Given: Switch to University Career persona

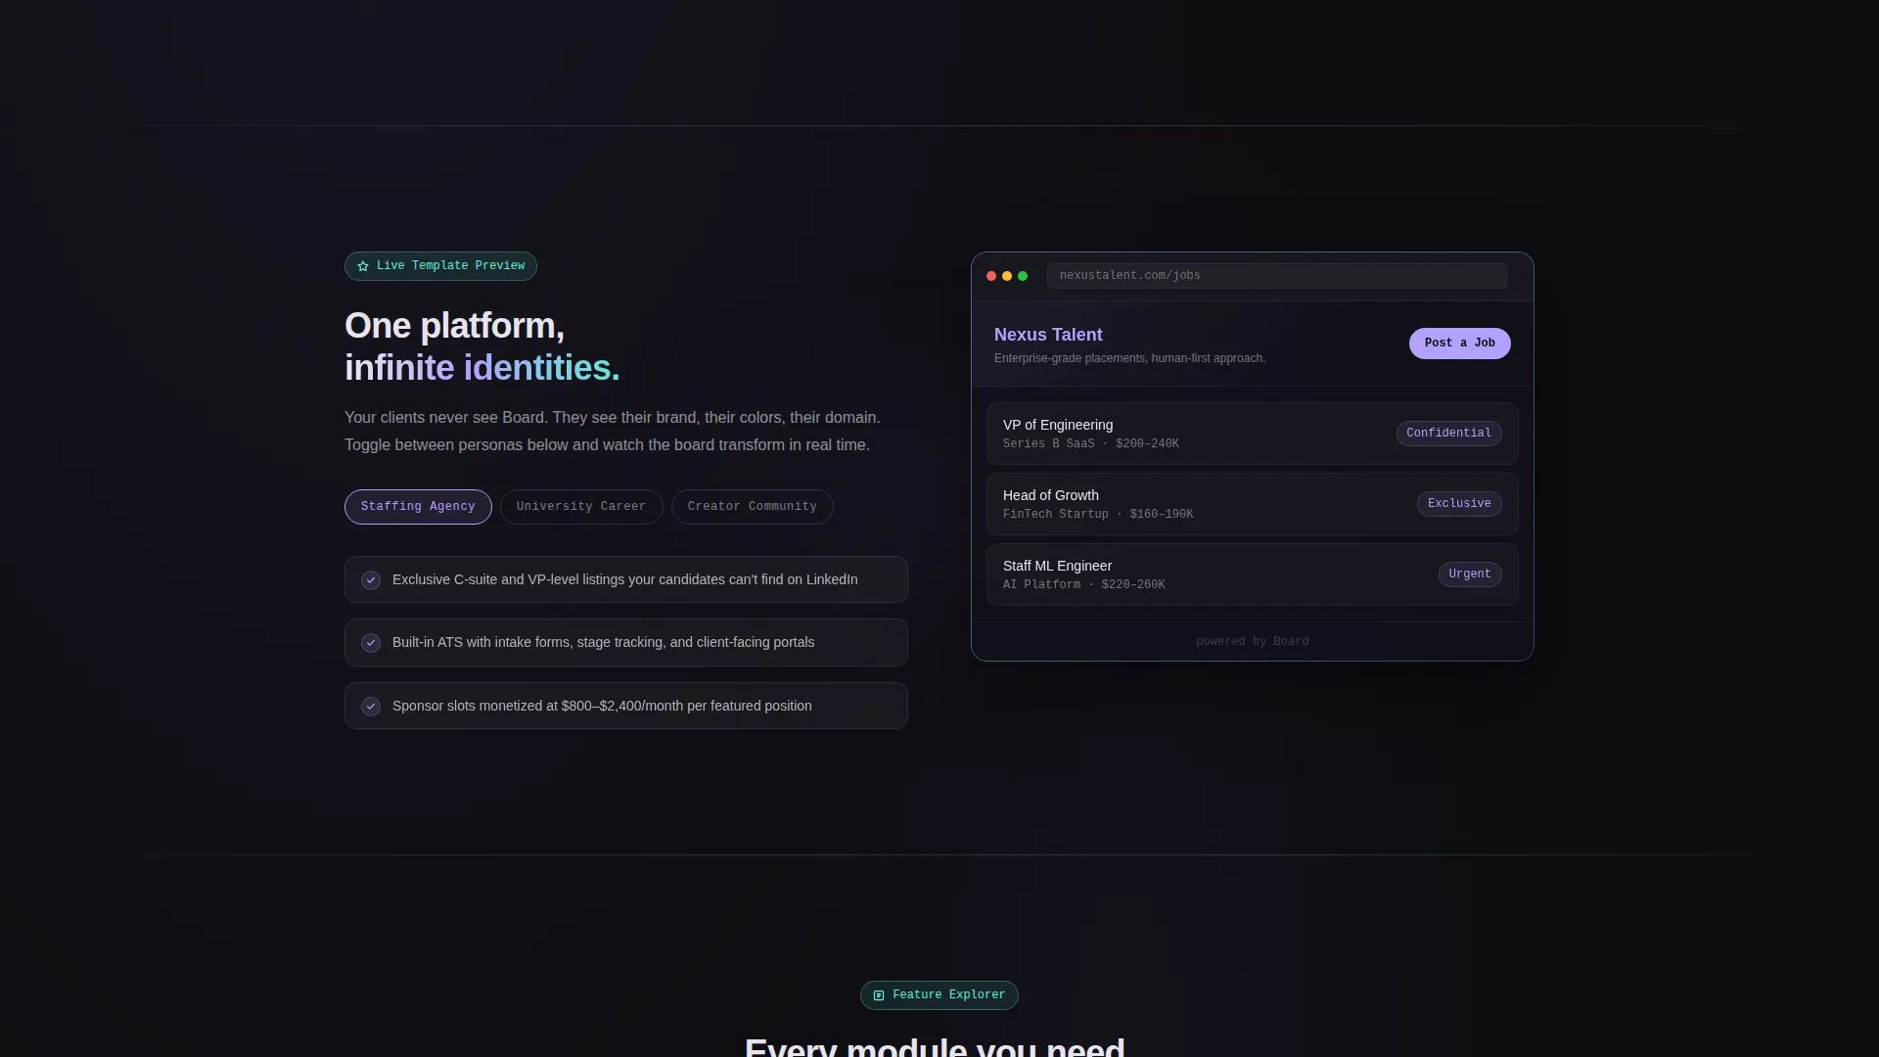Looking at the screenshot, I should coord(581,507).
